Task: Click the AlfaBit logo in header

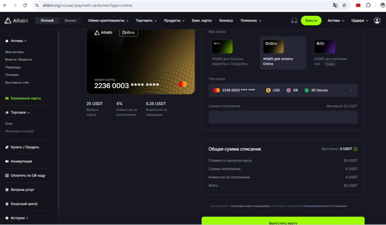Action: coord(17,21)
